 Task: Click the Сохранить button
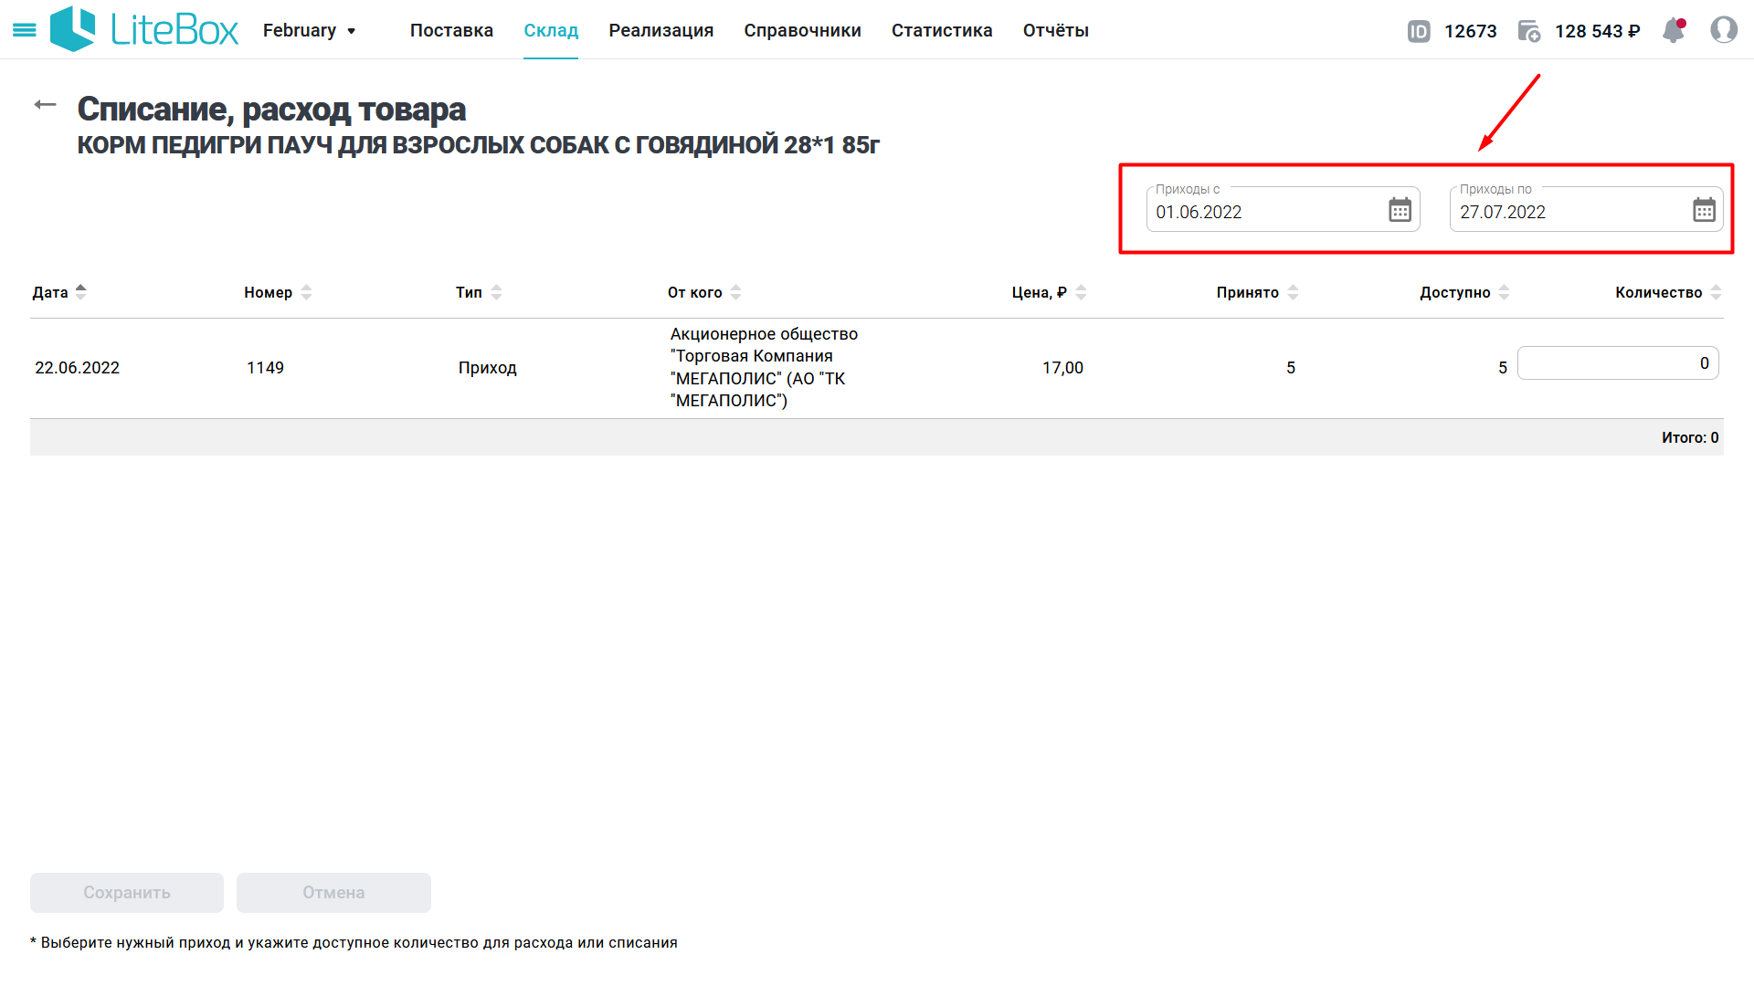point(127,893)
